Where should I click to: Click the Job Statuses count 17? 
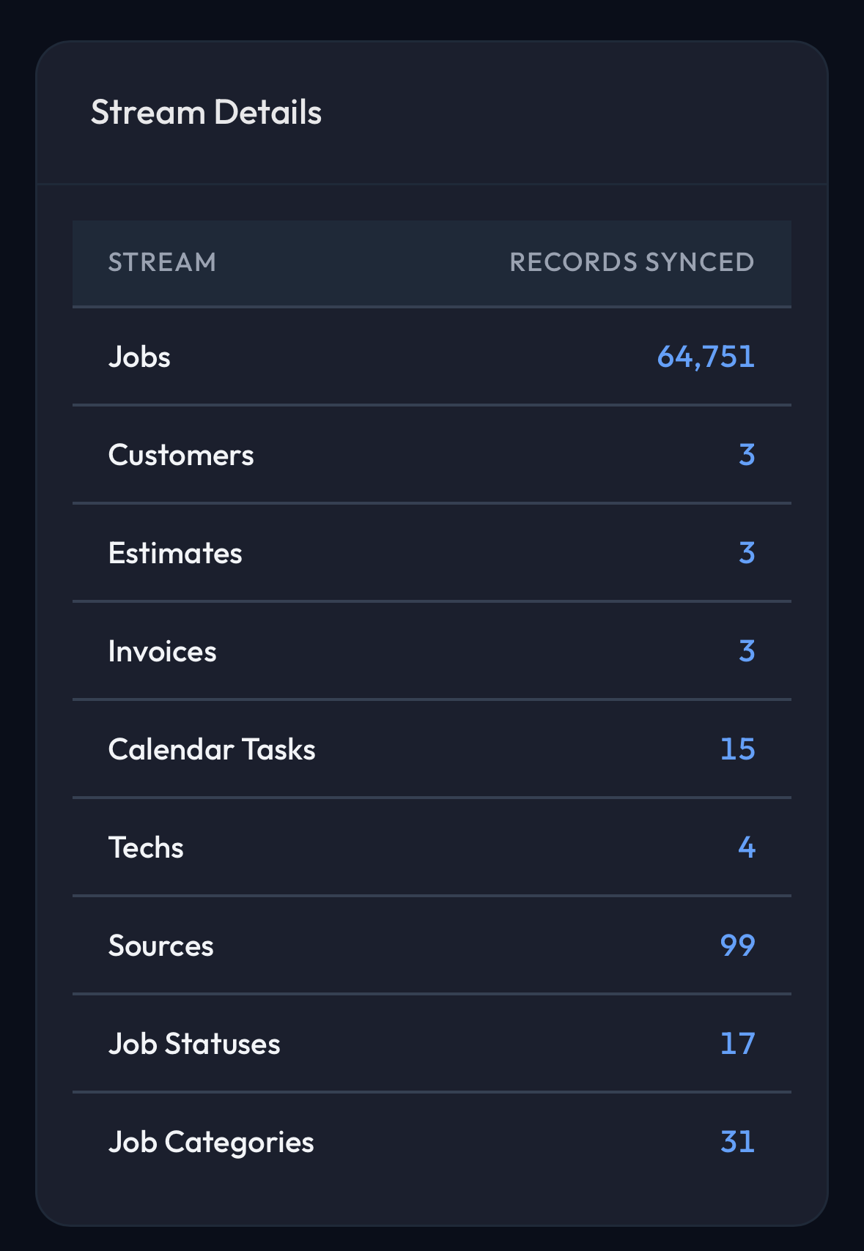point(737,1044)
